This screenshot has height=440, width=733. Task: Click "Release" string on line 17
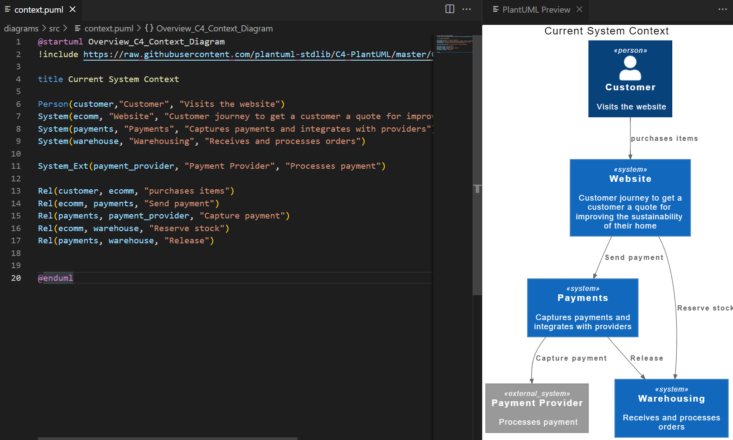pos(187,240)
